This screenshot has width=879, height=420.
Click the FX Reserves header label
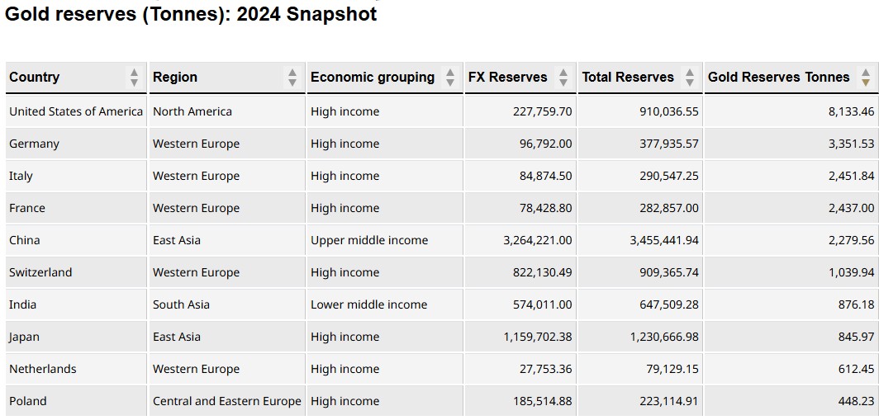507,78
